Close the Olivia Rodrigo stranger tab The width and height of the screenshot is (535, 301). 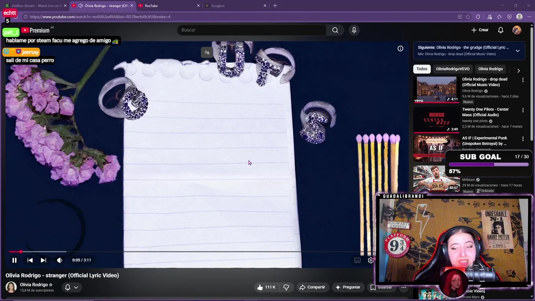point(132,6)
